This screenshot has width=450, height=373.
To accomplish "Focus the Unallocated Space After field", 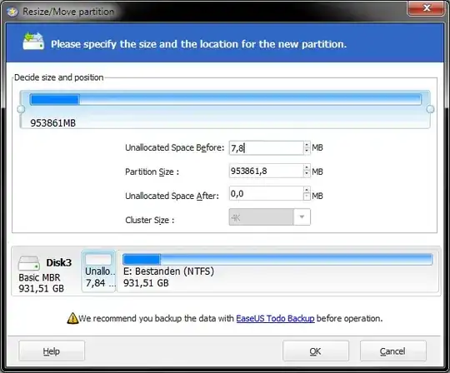I will (x=267, y=194).
